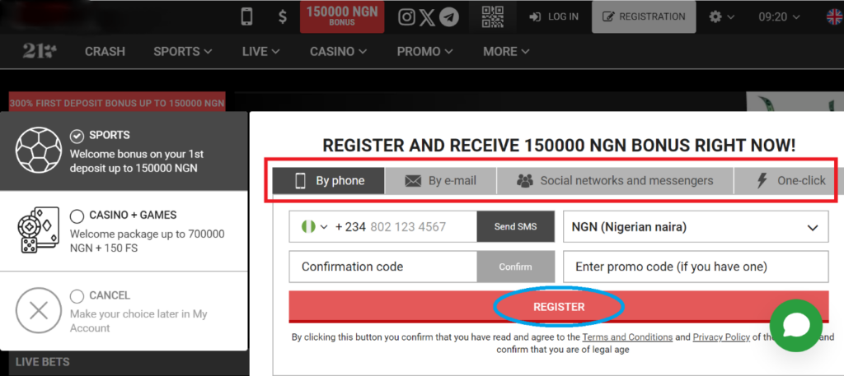Click the 300% first deposit bonus banner
844x376 pixels.
117,103
